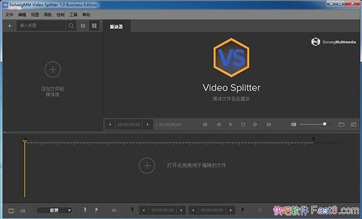Click the fragment end time field
This screenshot has height=219, width=362.
coord(212,210)
